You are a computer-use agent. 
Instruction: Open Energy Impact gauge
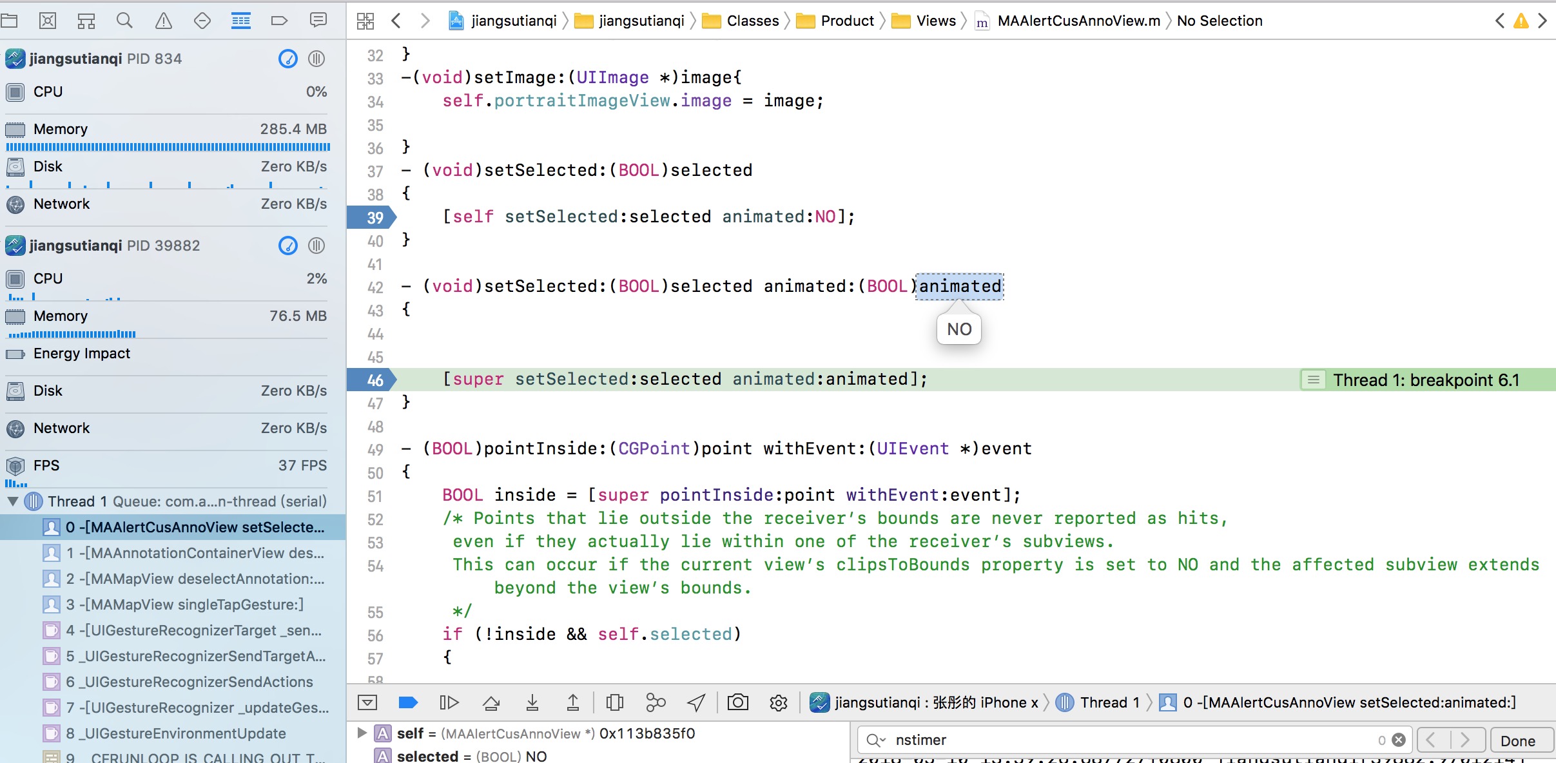(166, 354)
